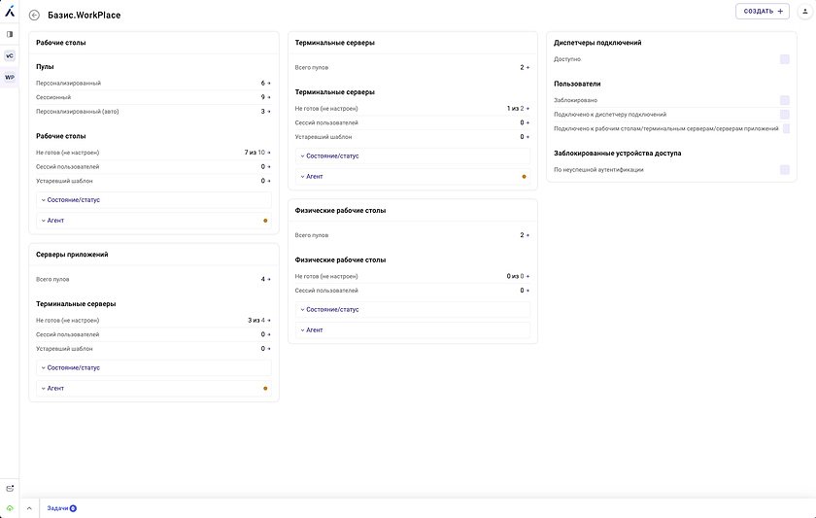Click the Заблокировано users value box

point(784,100)
